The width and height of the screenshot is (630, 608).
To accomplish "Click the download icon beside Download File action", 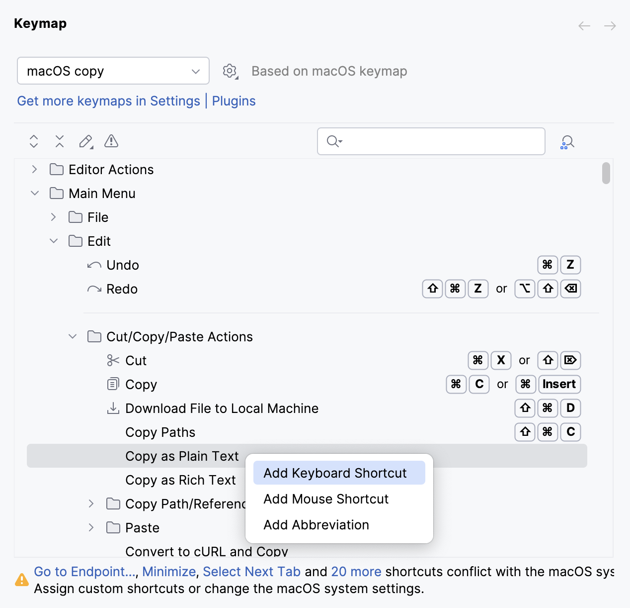I will tap(113, 408).
